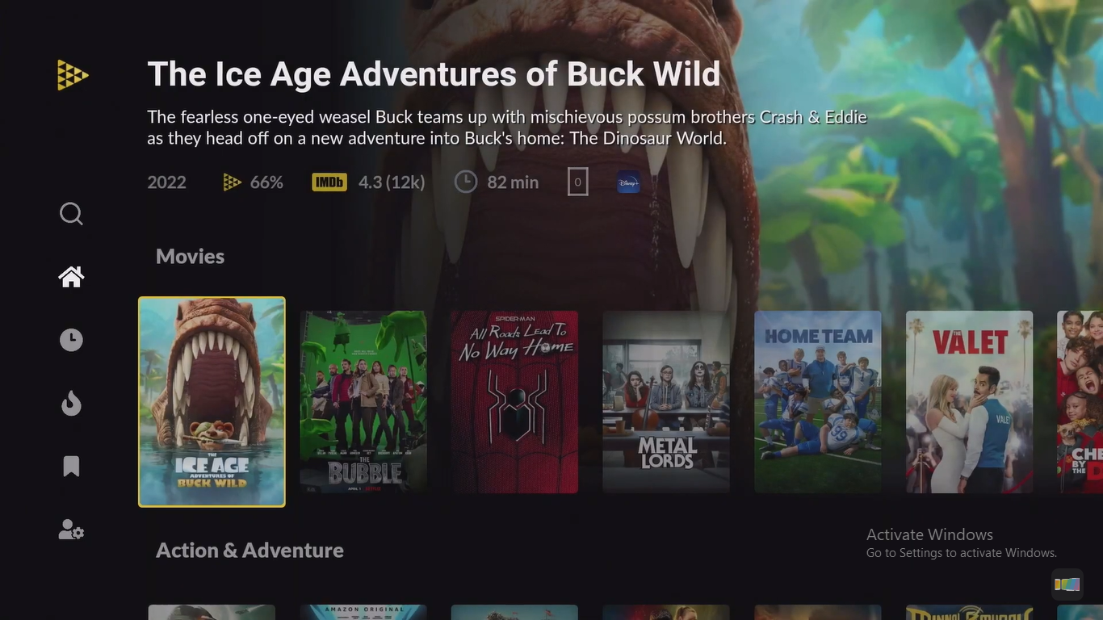Image resolution: width=1103 pixels, height=620 pixels.
Task: Click the movie title heading text
Action: pos(434,74)
